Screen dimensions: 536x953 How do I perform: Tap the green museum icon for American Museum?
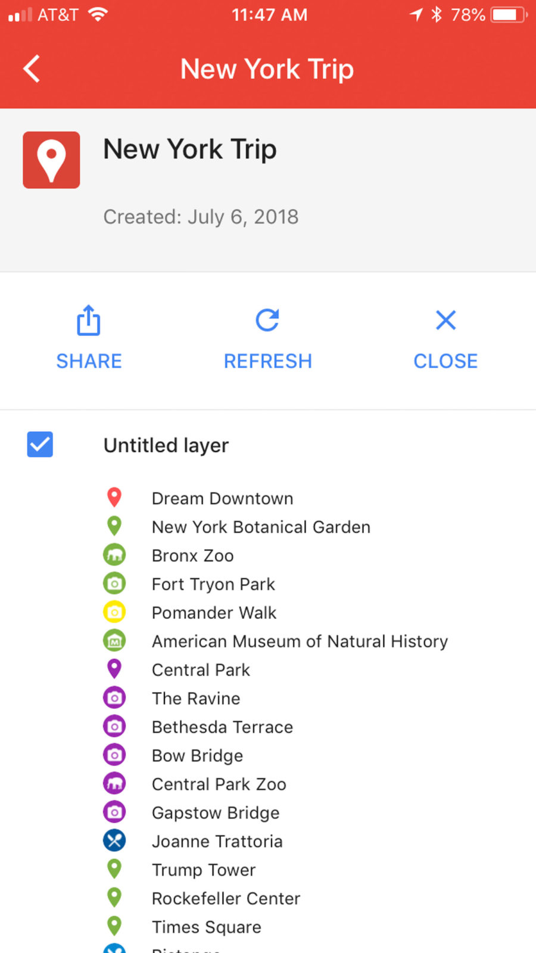click(114, 641)
